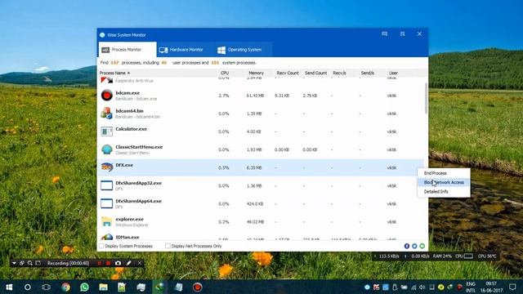The image size is (523, 294).
Task: Click explorer.exe memory value 49.02 MB
Action: tap(255, 222)
